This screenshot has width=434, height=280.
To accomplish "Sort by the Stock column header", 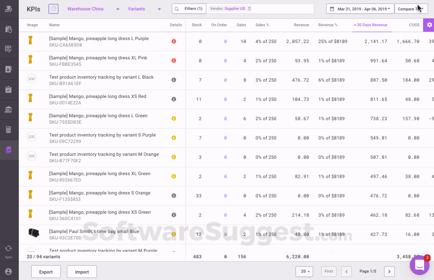I will pos(196,25).
